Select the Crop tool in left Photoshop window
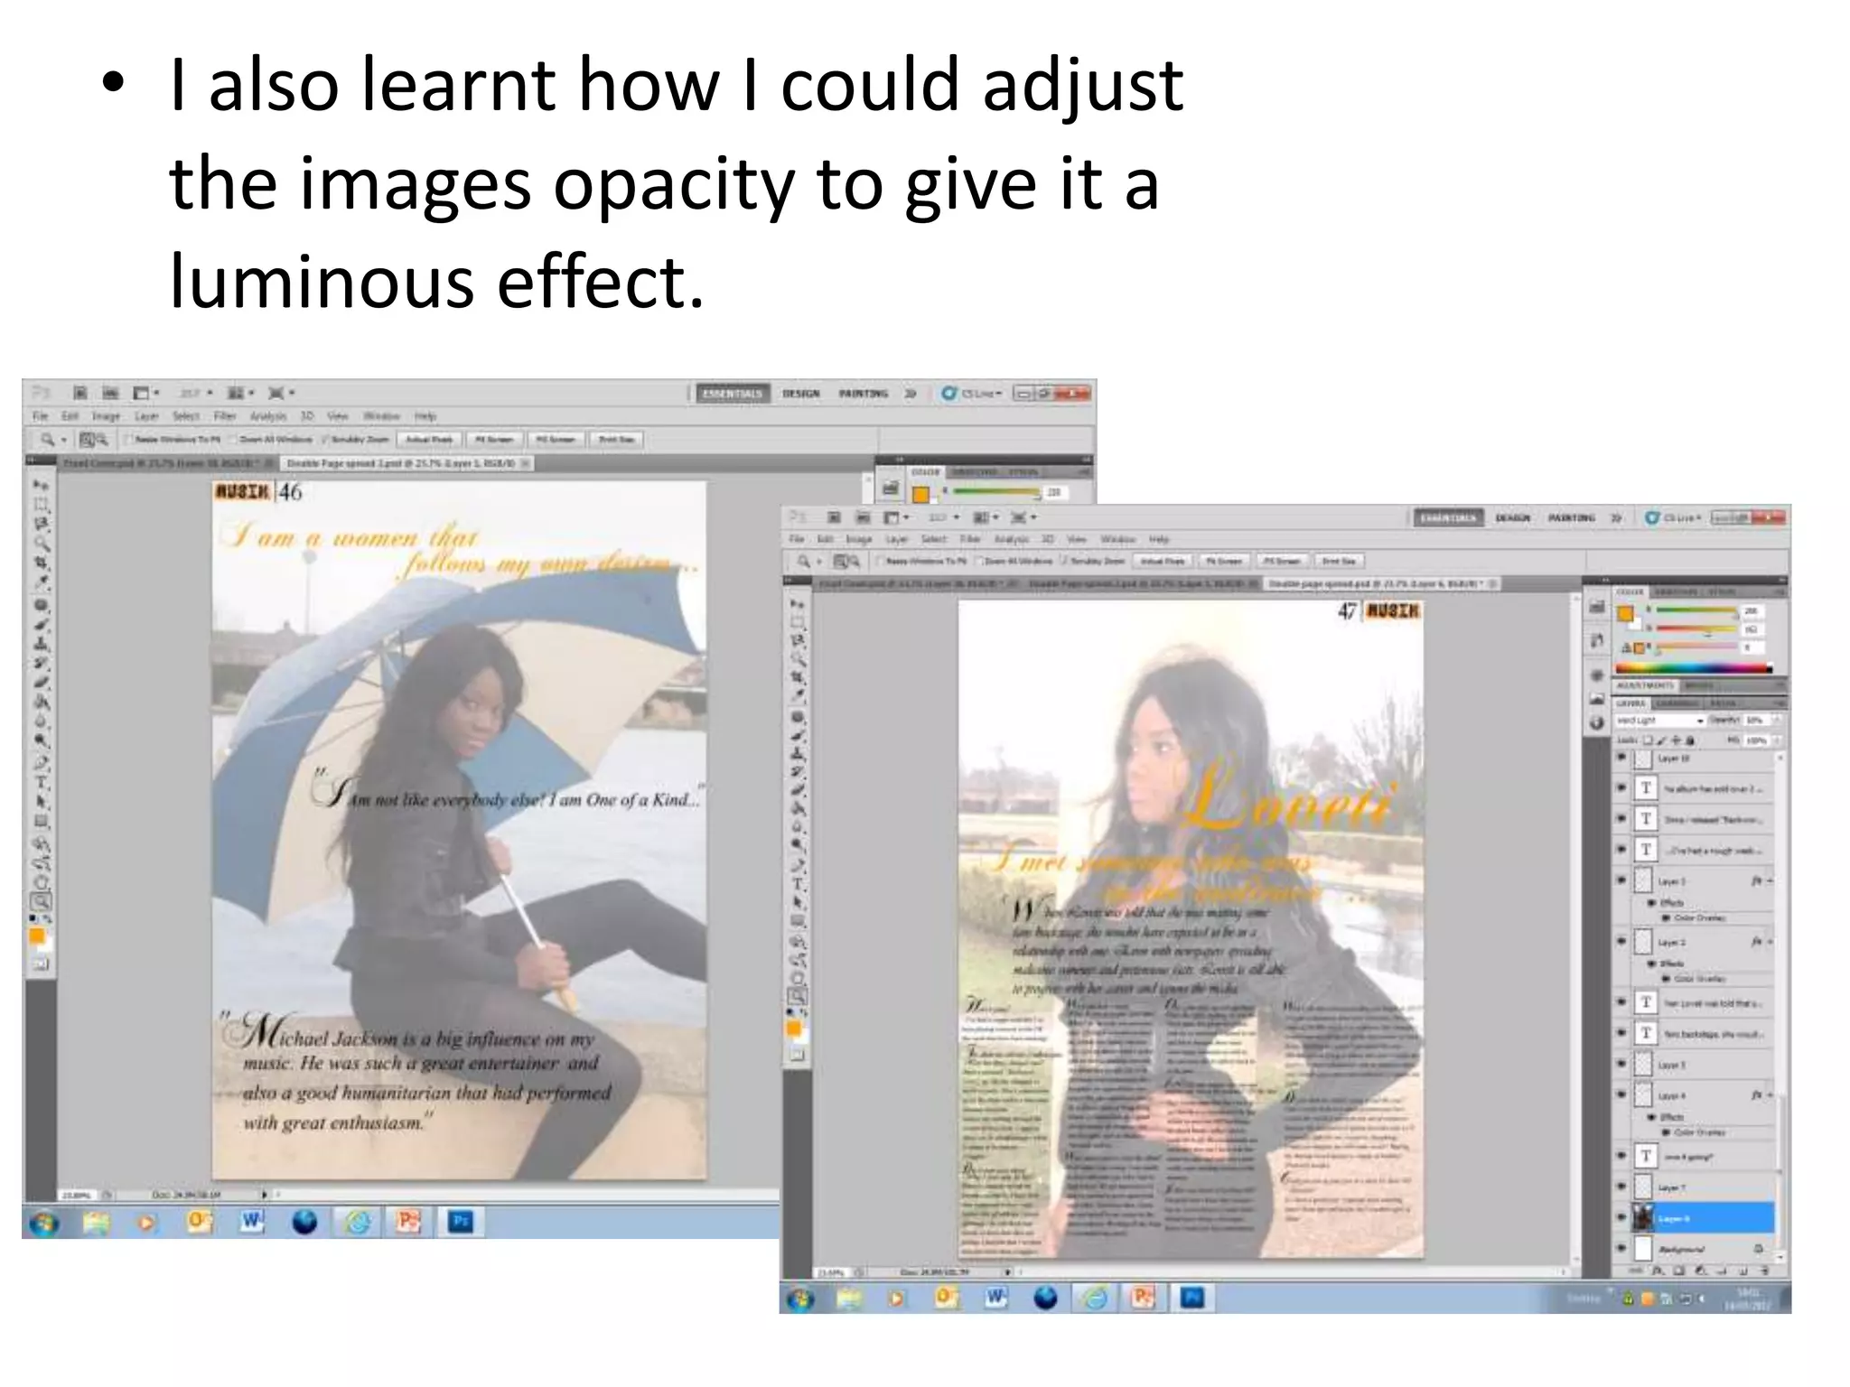1850x1387 pixels. (x=41, y=563)
